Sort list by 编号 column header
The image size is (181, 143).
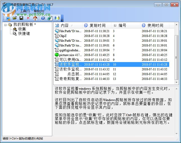(126, 25)
